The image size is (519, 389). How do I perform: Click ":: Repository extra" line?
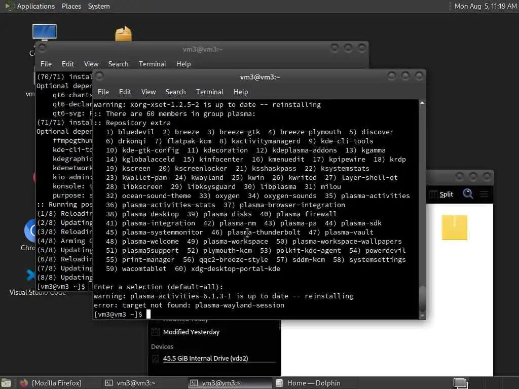(x=132, y=123)
